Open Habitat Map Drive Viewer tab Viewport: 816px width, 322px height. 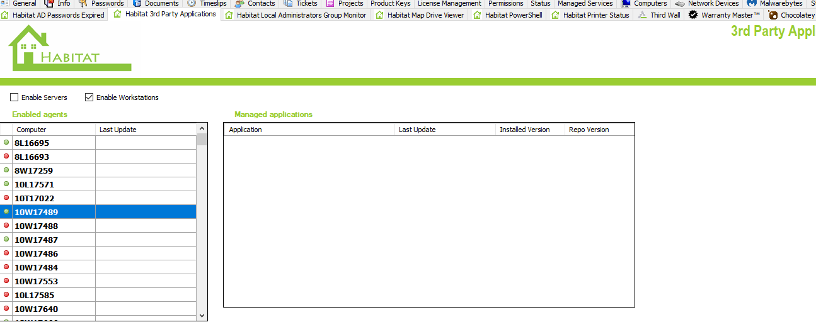click(x=425, y=15)
